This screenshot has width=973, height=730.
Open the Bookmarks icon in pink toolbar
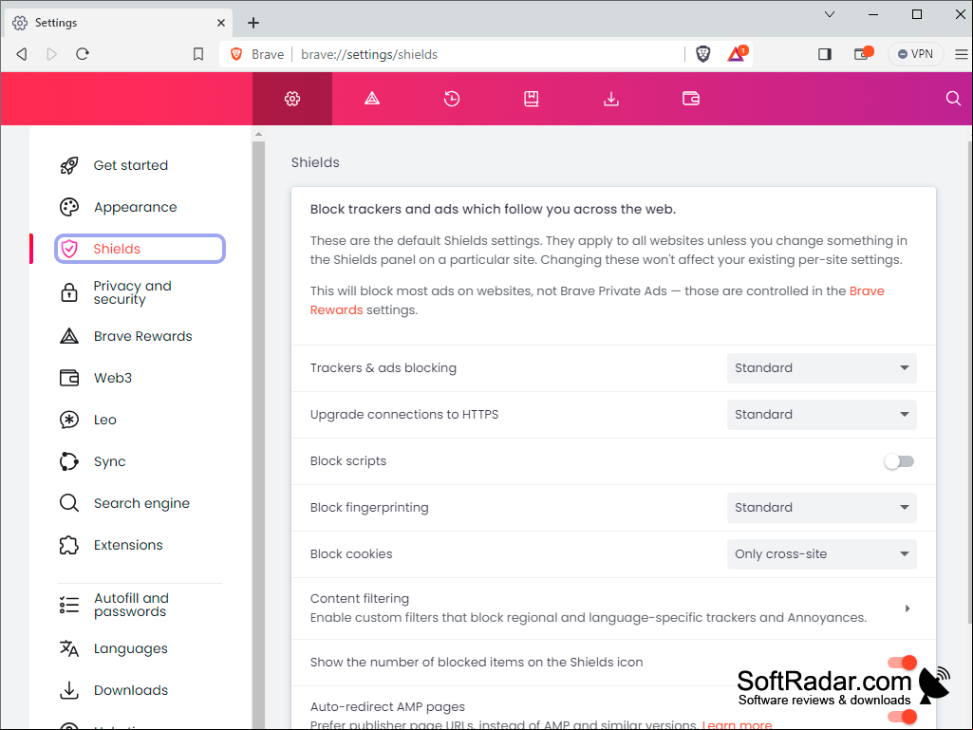[x=532, y=99]
